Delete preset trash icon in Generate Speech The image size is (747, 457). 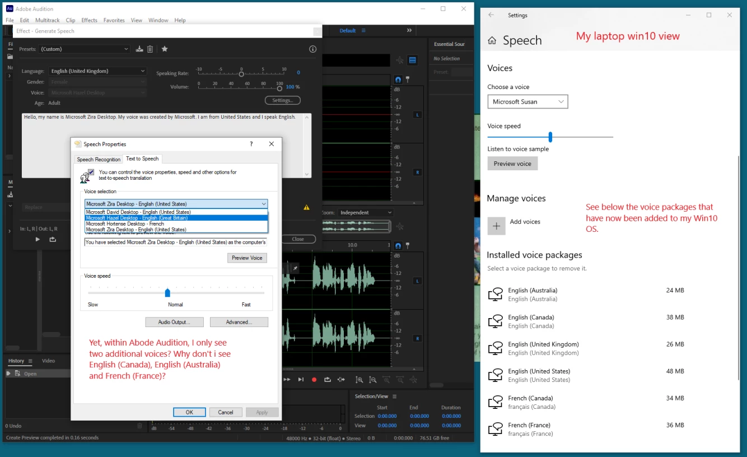[150, 49]
